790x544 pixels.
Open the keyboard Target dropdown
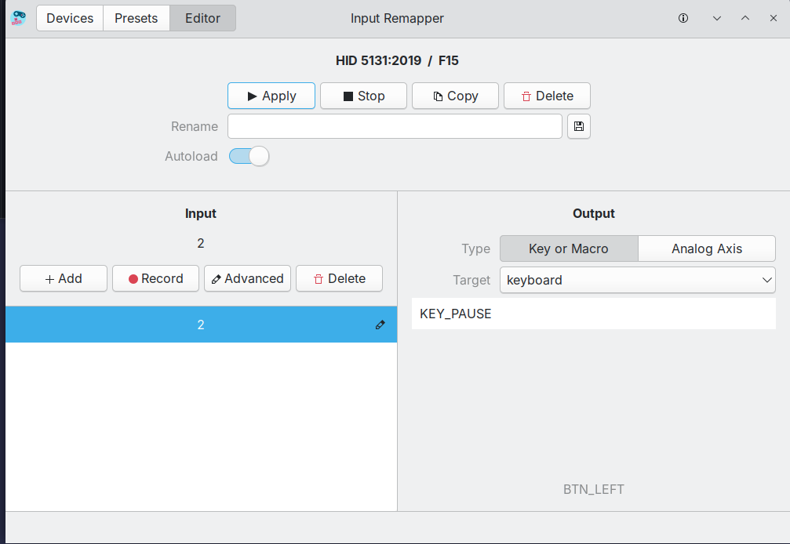click(637, 280)
